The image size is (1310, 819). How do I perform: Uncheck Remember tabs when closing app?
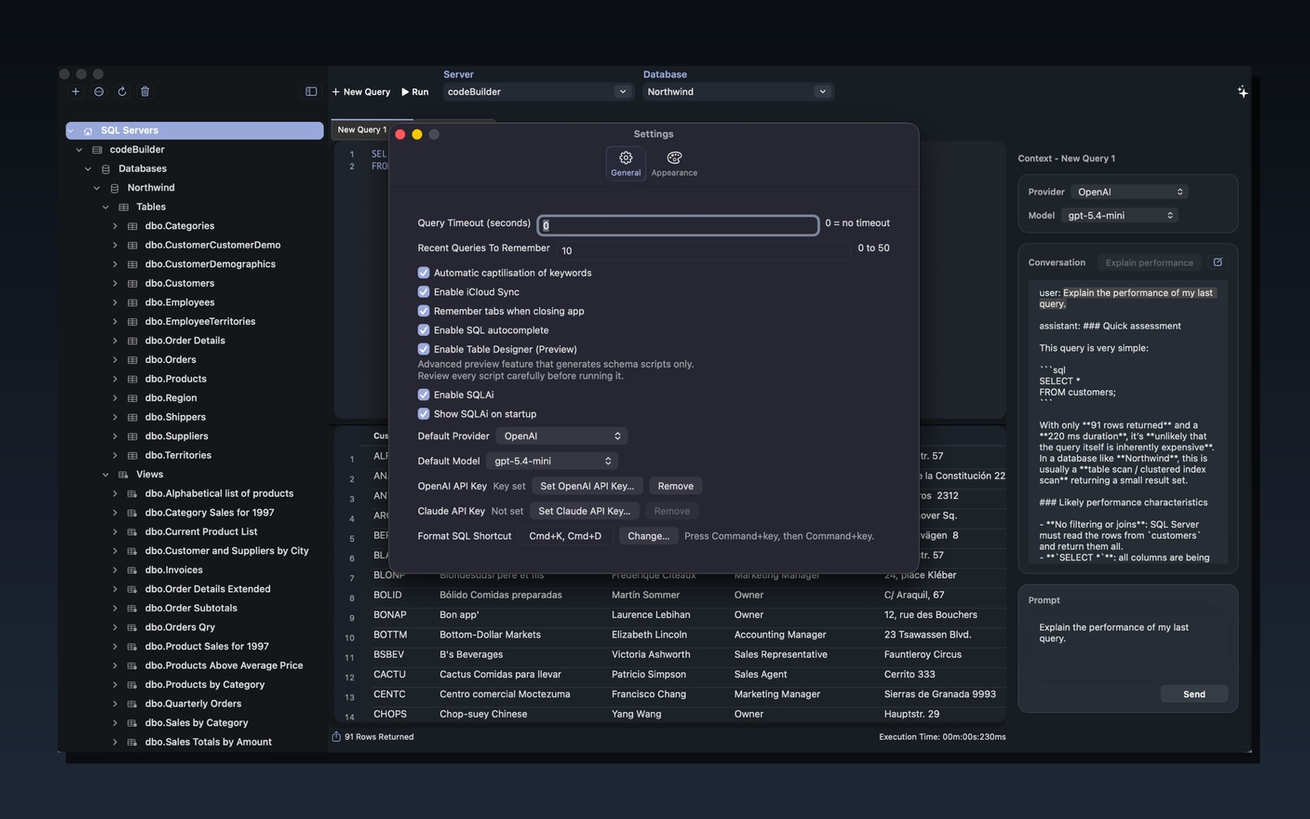tap(423, 311)
